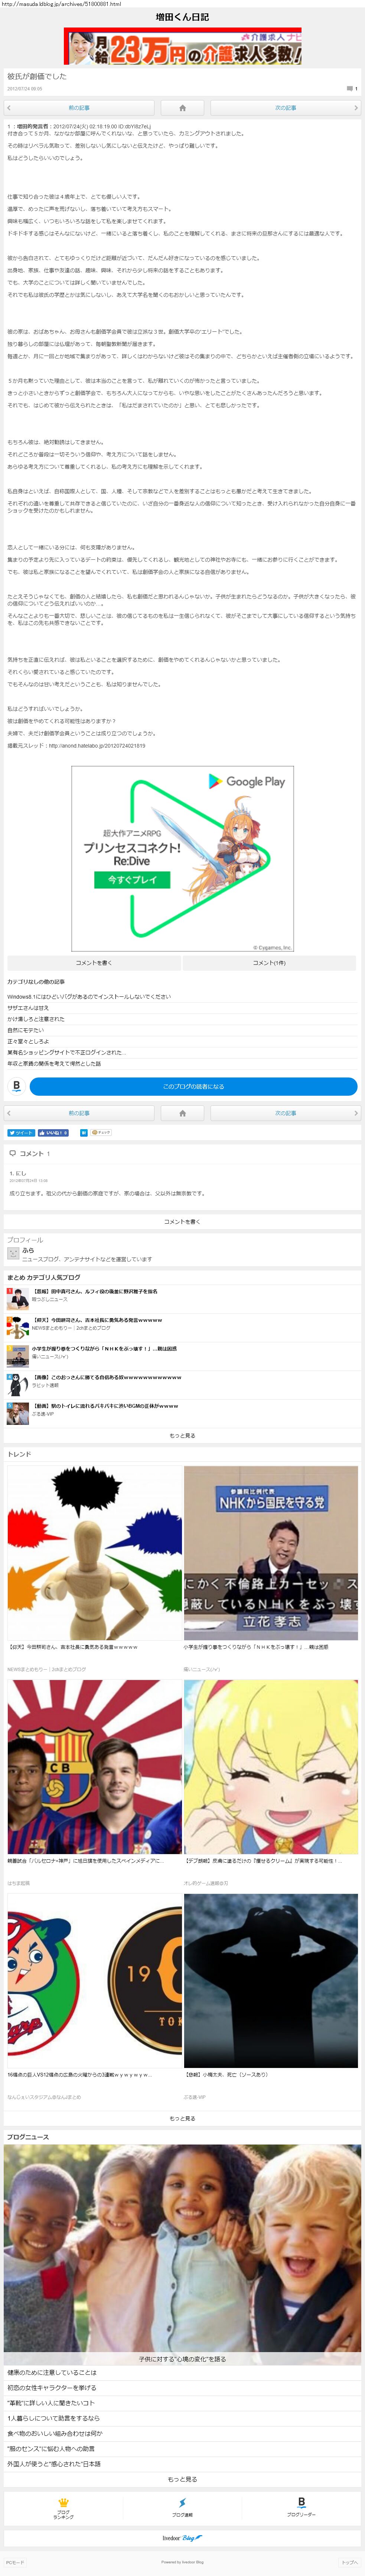Click the LINE チェック share button

[101, 1133]
